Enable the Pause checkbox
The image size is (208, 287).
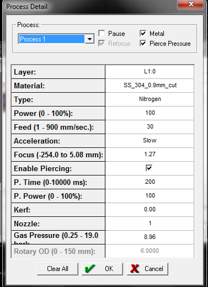102,34
